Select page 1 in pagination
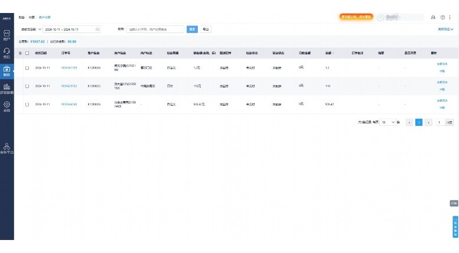The image size is (459, 253). coord(419,122)
